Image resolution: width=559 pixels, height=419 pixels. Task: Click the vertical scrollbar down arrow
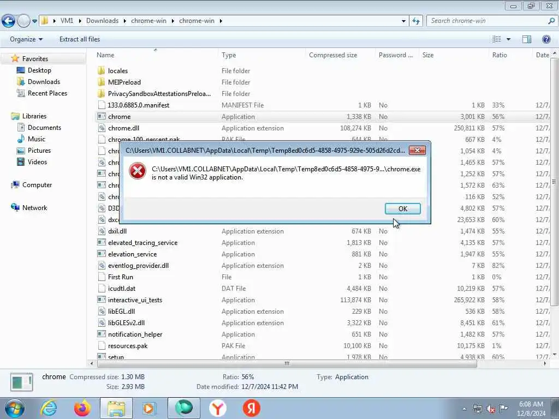point(555,355)
